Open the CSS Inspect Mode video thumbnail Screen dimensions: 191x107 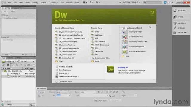pyautogui.click(x=124, y=32)
